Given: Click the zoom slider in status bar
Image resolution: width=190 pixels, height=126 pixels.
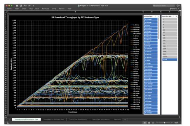Looking at the screenshot, I should (165, 123).
